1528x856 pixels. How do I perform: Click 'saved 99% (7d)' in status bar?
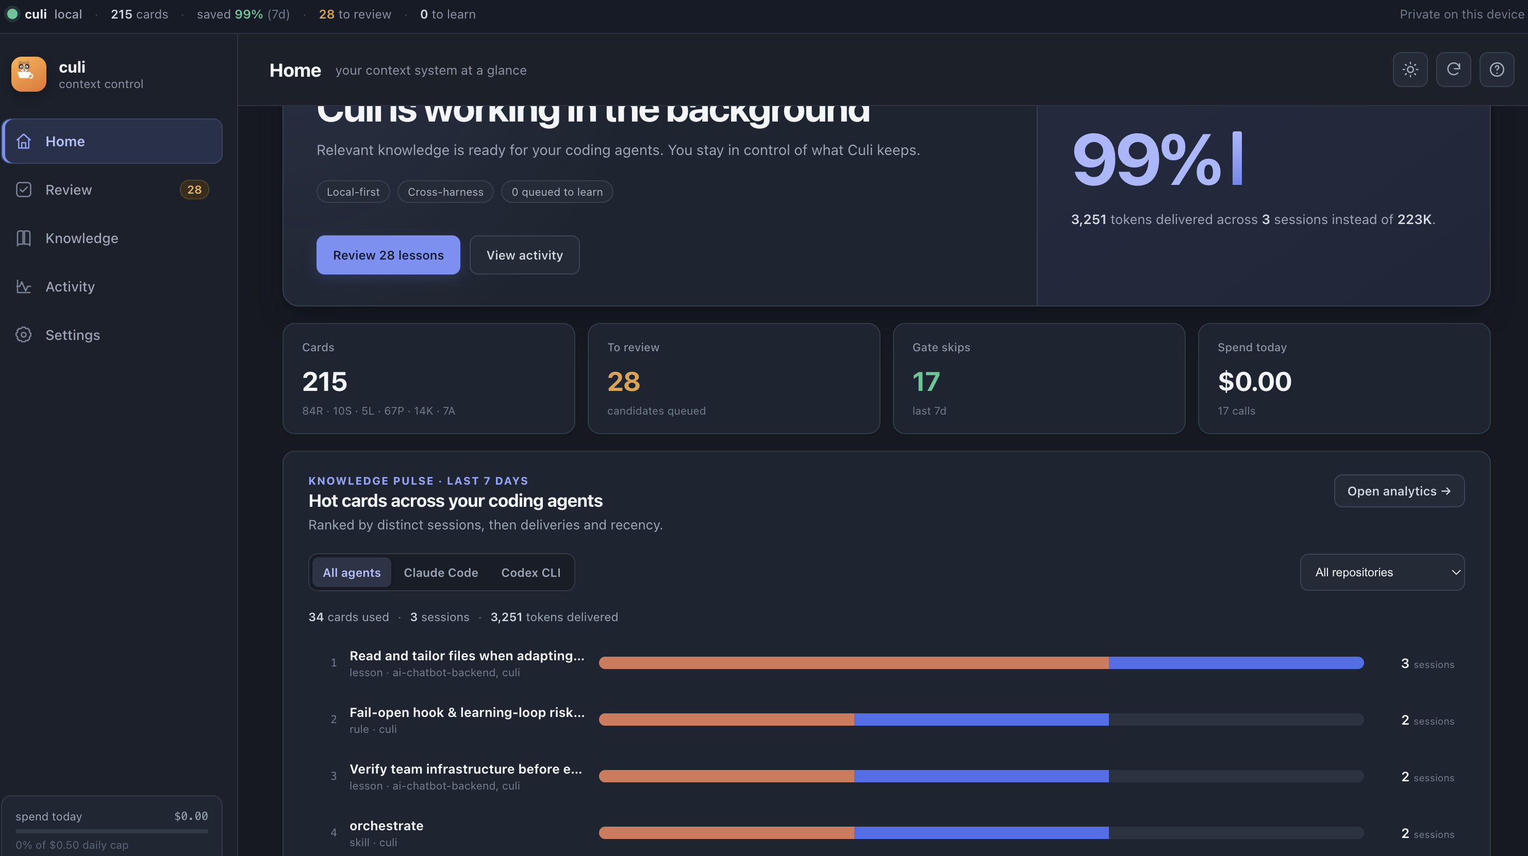point(243,14)
